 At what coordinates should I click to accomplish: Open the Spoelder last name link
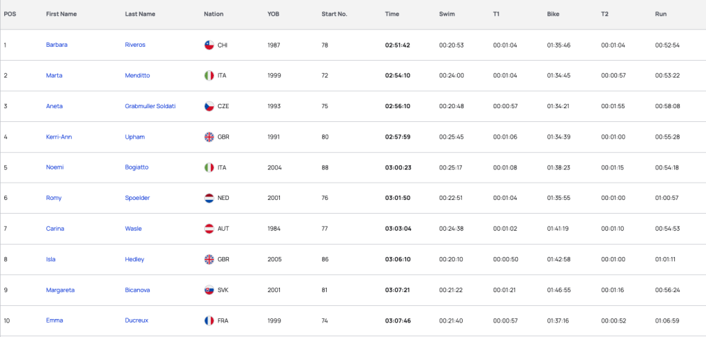(x=137, y=198)
